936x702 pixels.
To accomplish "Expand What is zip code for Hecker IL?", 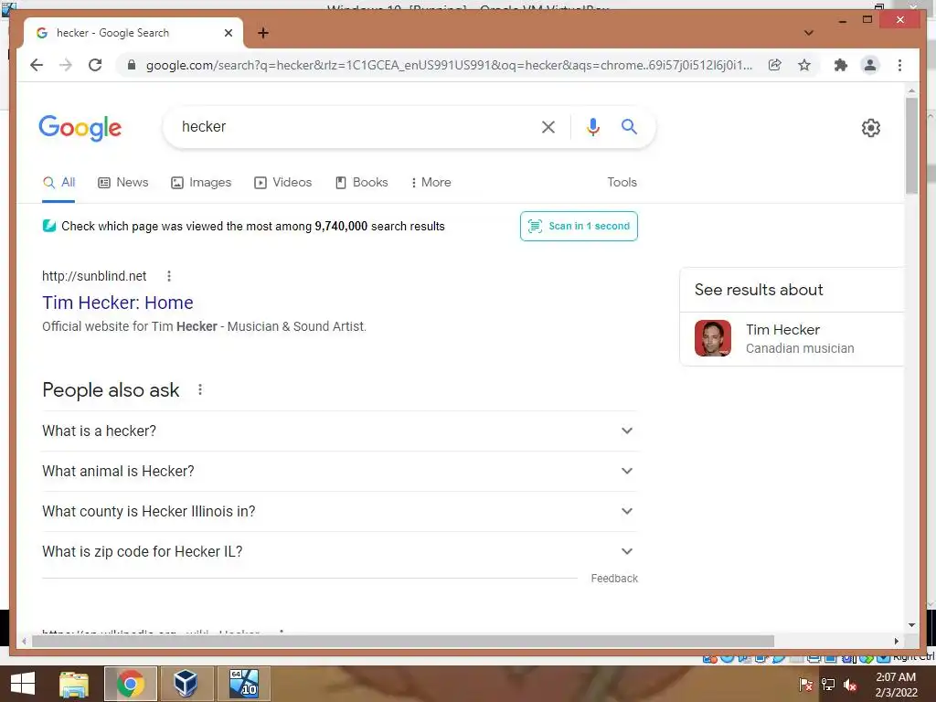I will click(340, 551).
